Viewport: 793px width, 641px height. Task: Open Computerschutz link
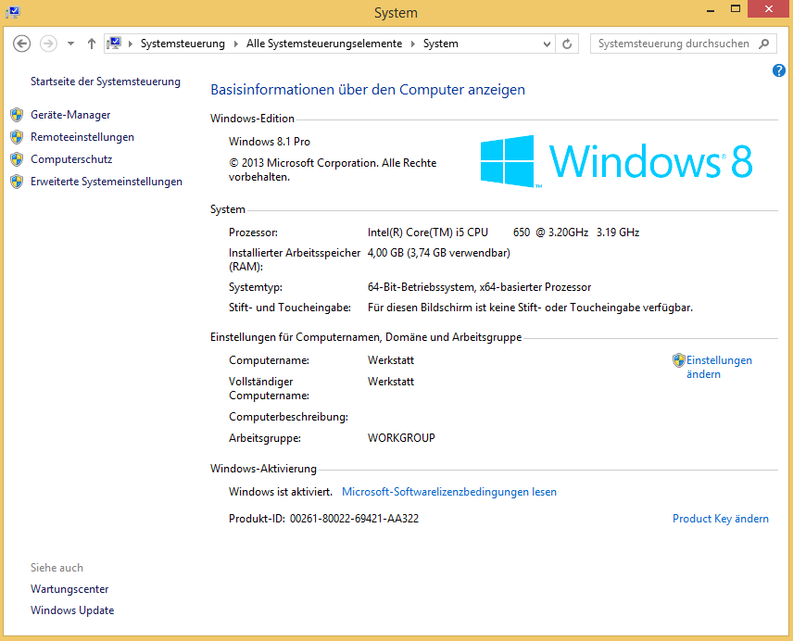point(71,159)
